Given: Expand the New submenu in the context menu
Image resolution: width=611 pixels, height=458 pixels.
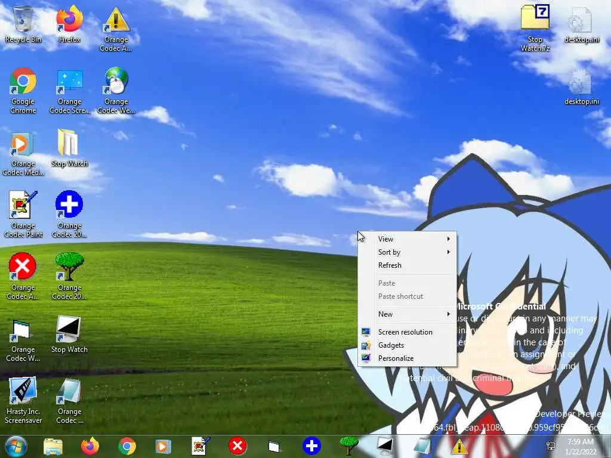Looking at the screenshot, I should point(407,314).
